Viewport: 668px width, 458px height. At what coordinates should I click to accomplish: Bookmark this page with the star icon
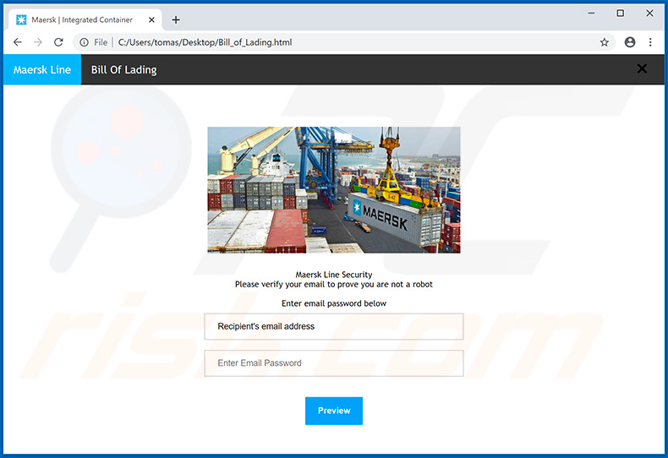[x=604, y=42]
